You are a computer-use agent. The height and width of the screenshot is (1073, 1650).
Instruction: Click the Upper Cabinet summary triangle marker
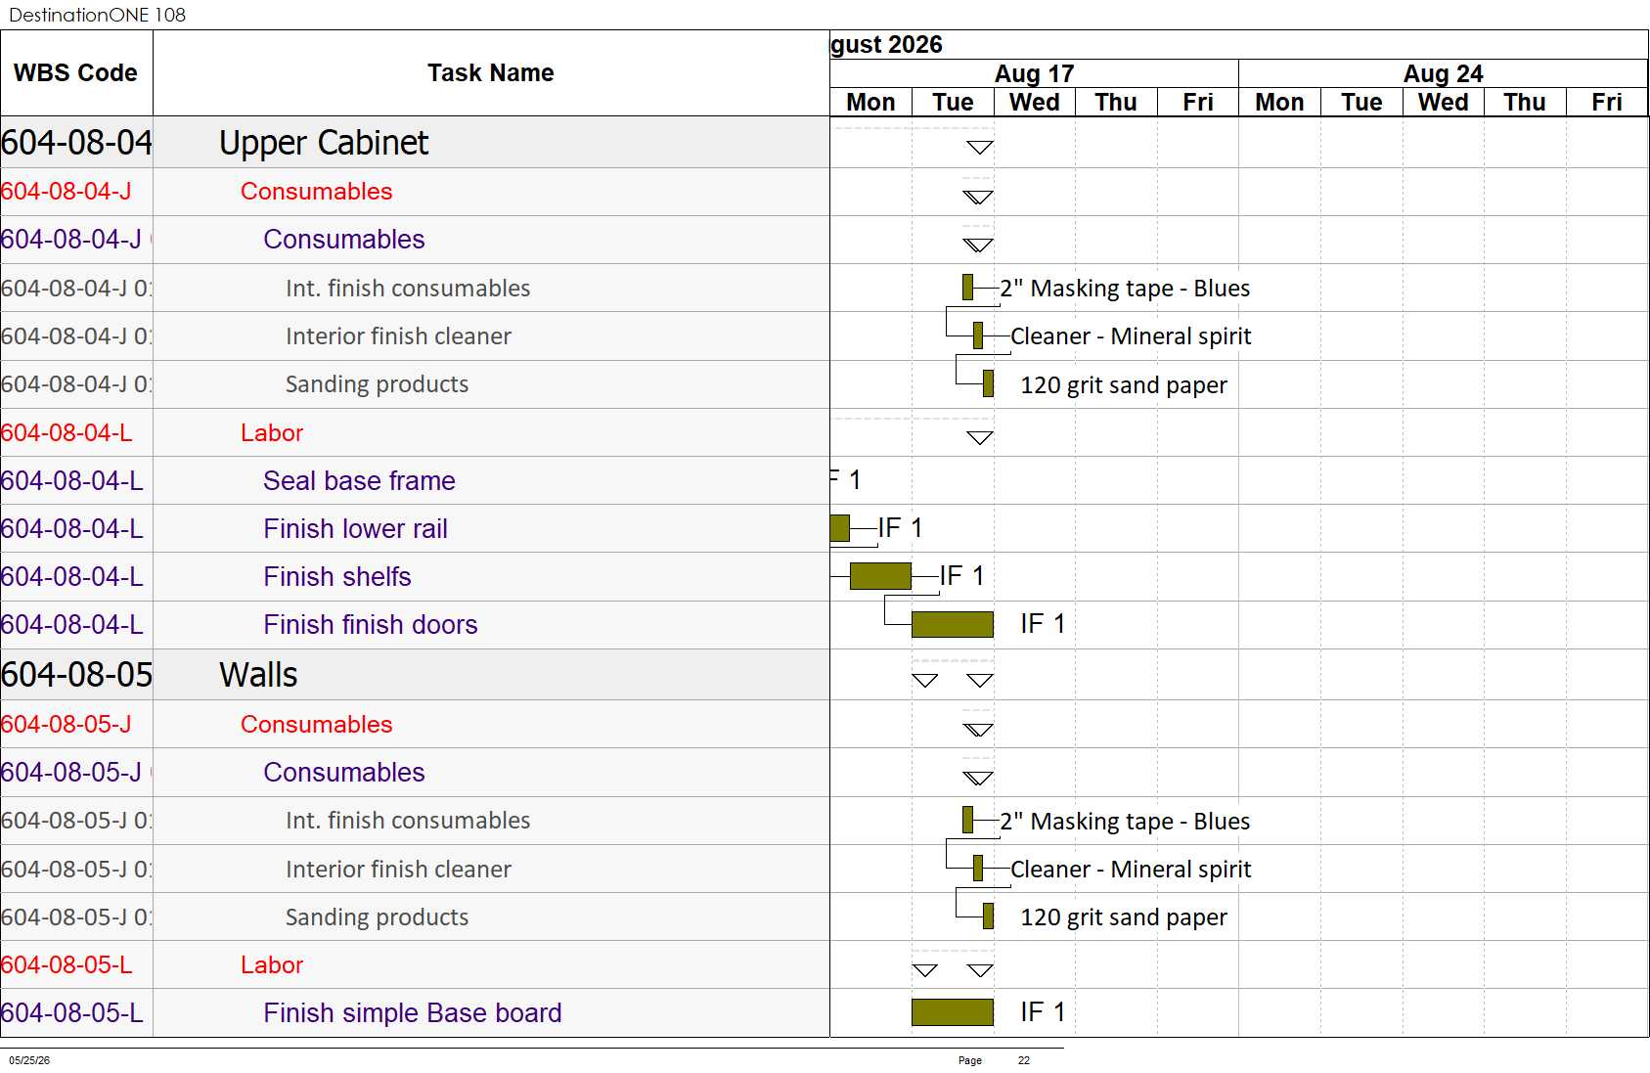(980, 148)
